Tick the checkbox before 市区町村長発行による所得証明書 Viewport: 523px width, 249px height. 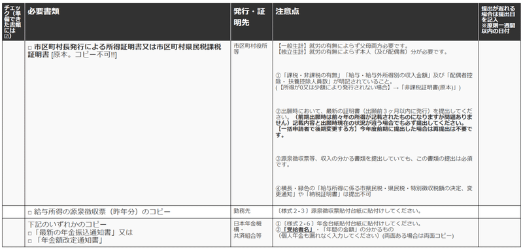coord(29,48)
